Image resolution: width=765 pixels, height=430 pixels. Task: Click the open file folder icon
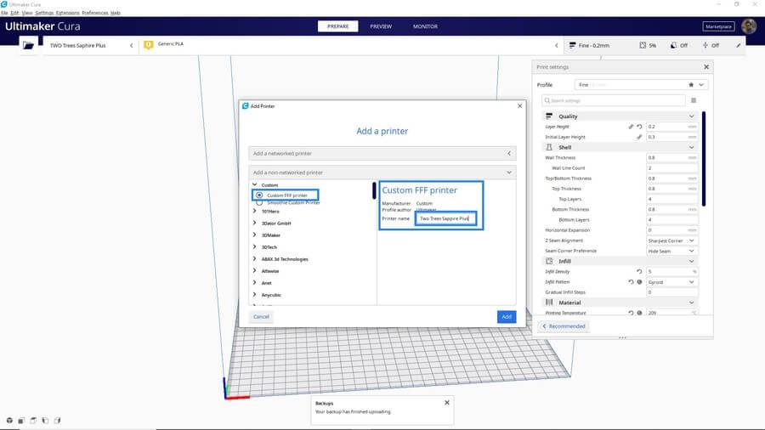click(x=29, y=45)
